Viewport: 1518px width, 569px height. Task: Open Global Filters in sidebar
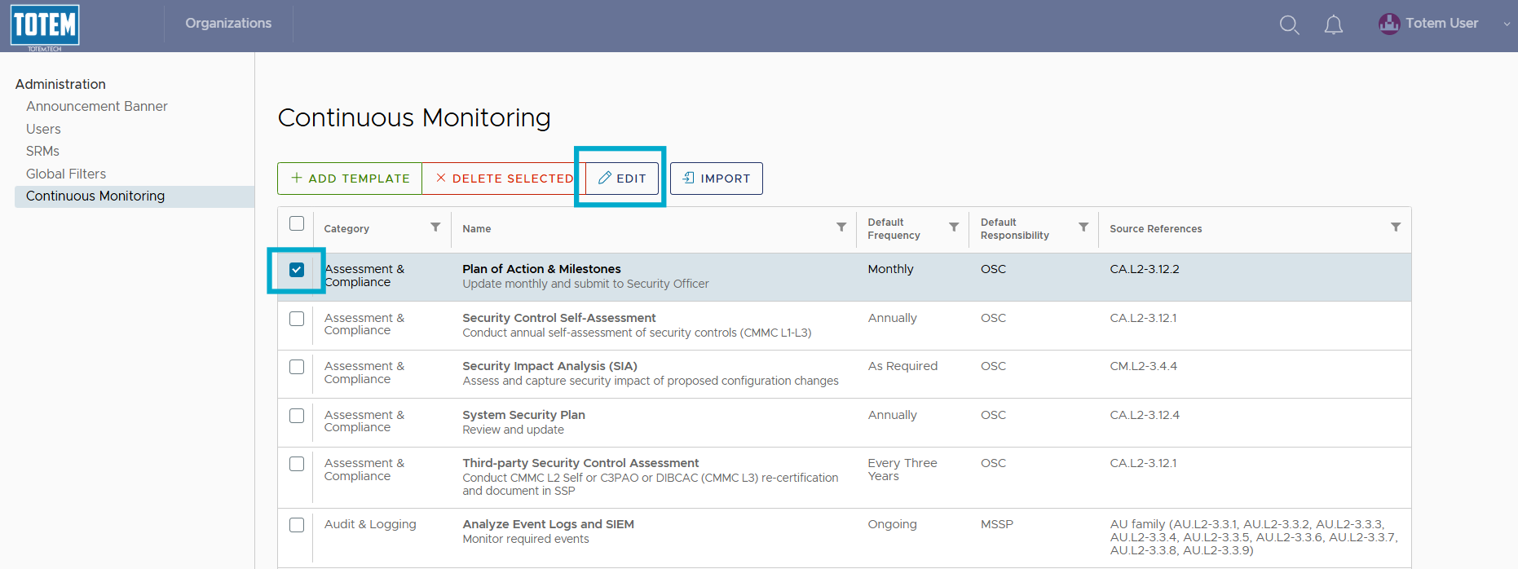pos(66,174)
